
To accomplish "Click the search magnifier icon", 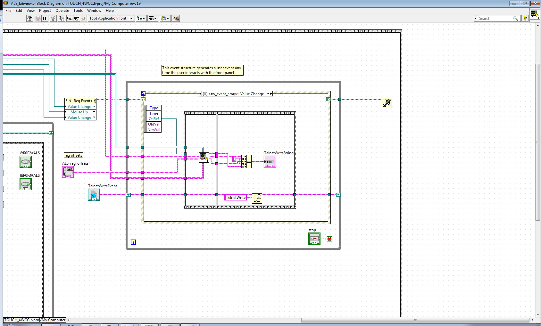I will 515,18.
